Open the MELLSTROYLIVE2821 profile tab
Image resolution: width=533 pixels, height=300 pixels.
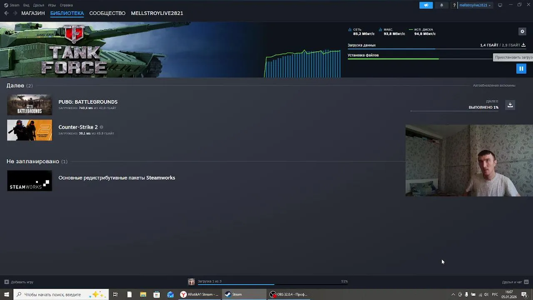point(157,13)
